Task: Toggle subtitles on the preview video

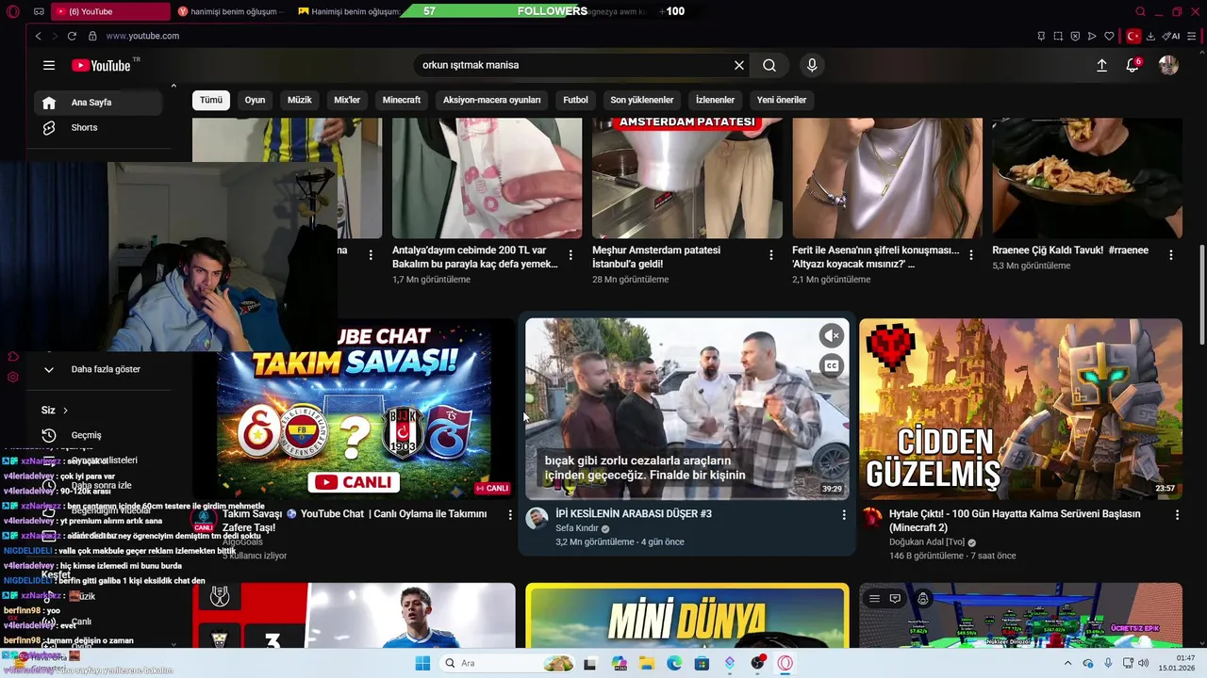Action: pos(832,366)
